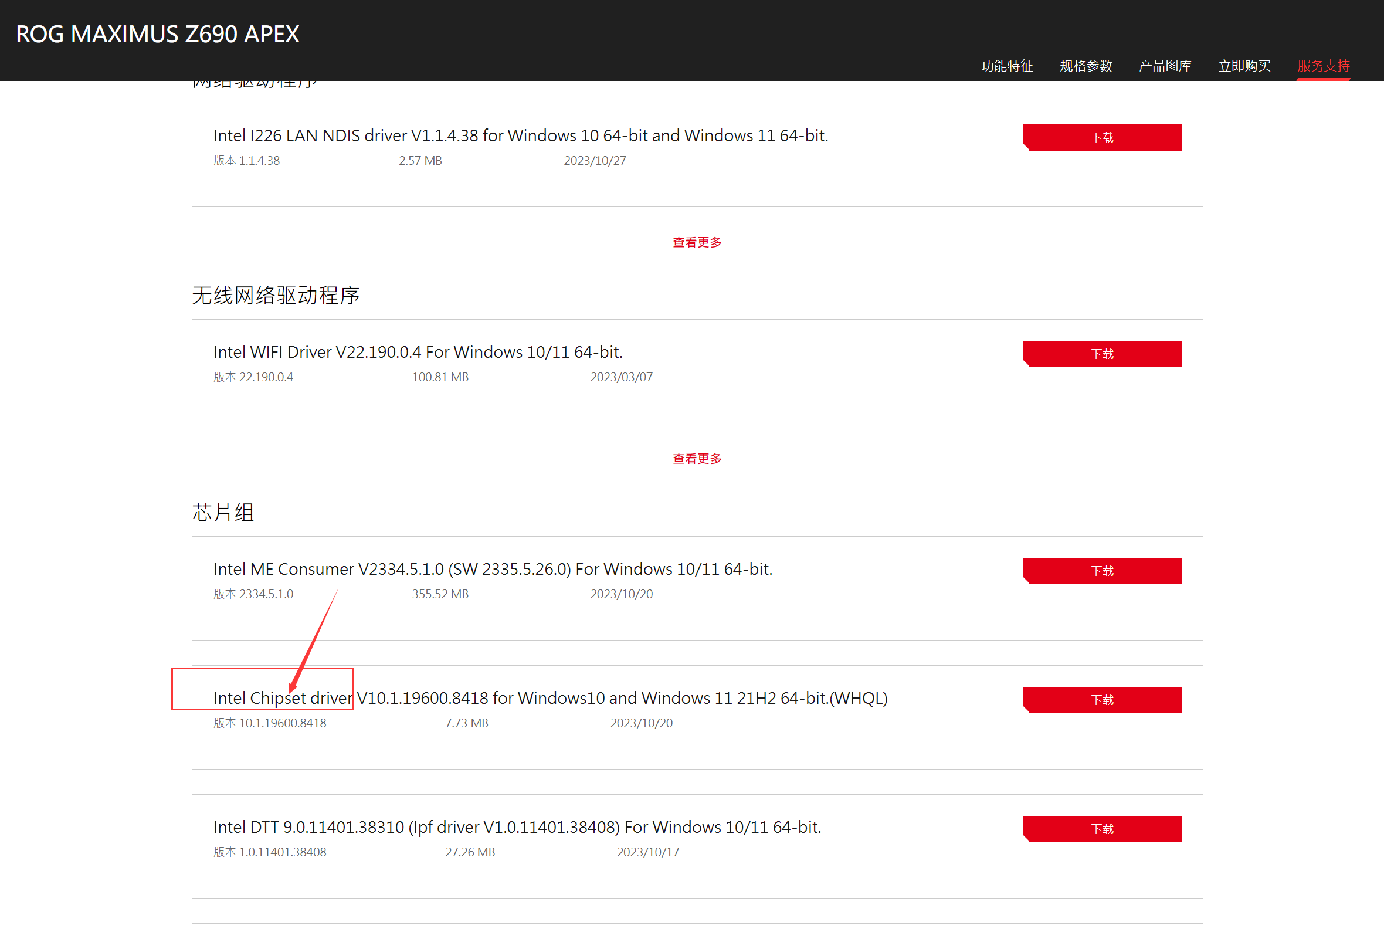1384x925 pixels.
Task: Click the 芯片组 section heading
Action: 223,512
